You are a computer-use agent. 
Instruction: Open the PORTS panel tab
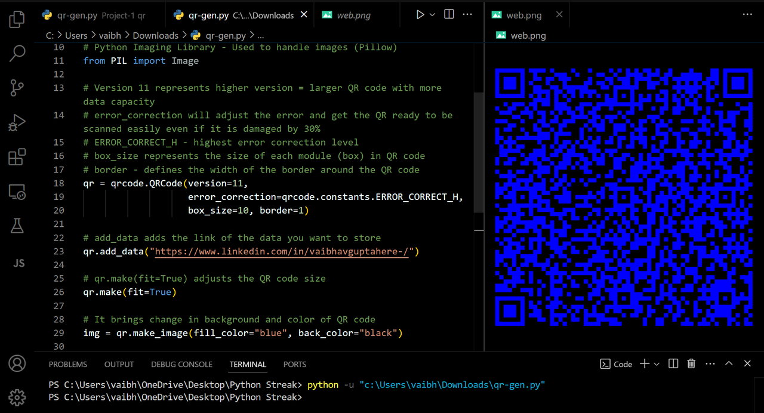coord(295,364)
